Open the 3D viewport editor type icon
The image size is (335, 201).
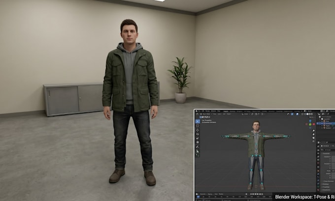tap(197, 114)
